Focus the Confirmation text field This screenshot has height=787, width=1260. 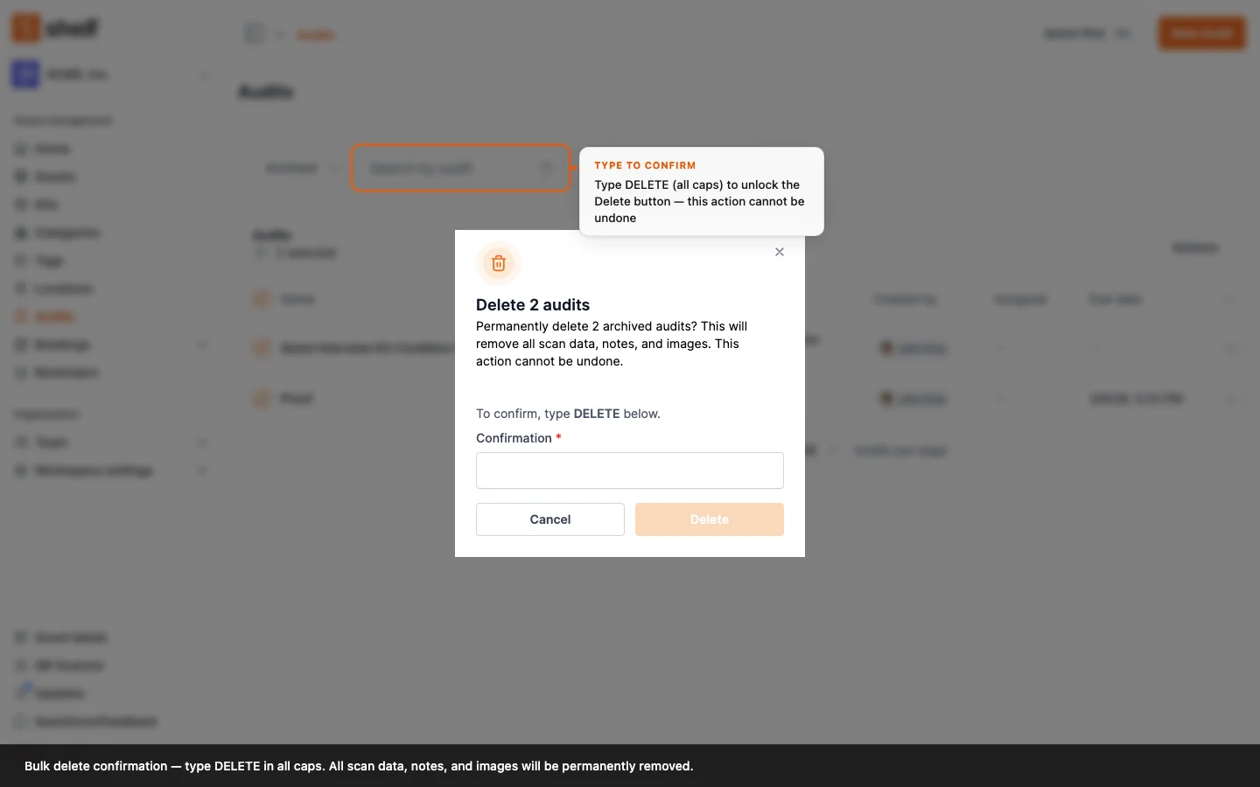(x=630, y=470)
